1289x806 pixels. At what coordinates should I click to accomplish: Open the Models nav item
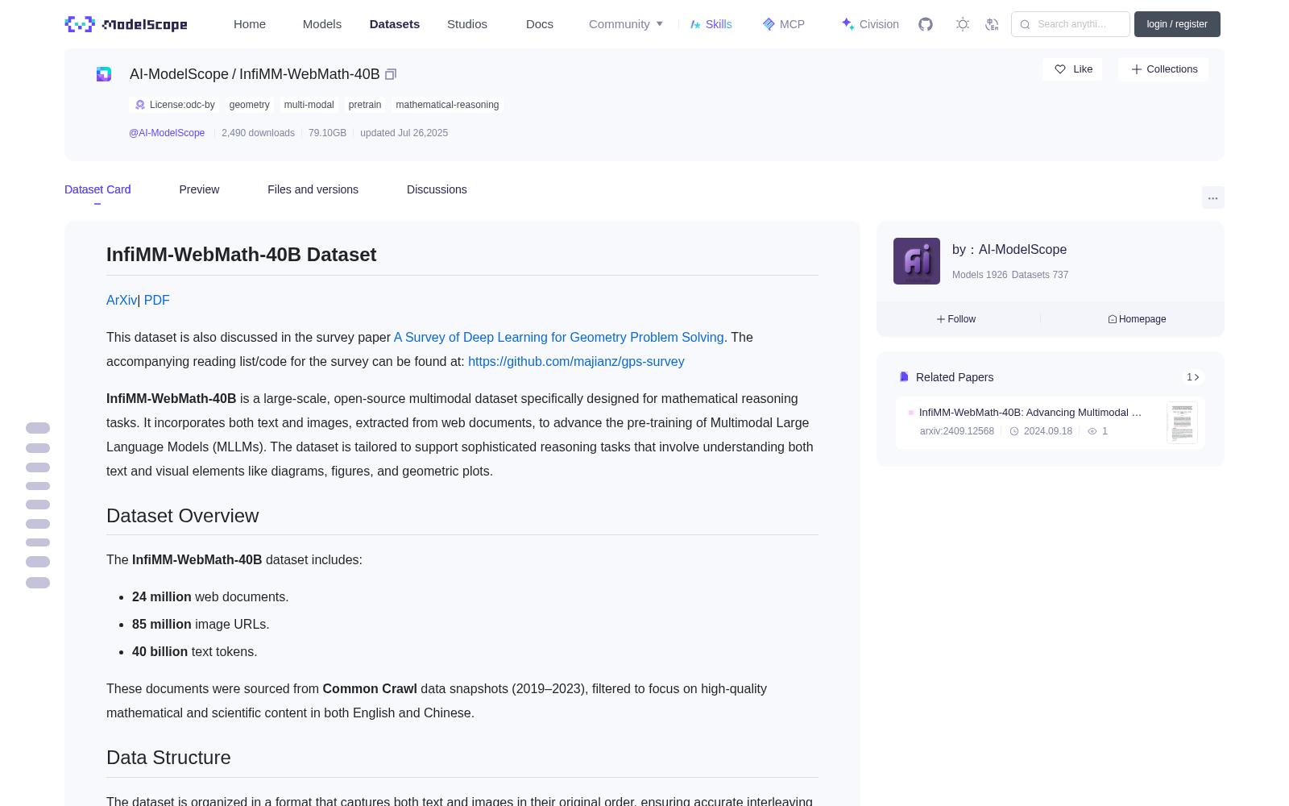click(x=322, y=24)
